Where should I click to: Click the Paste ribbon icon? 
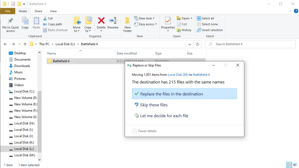tap(36, 23)
